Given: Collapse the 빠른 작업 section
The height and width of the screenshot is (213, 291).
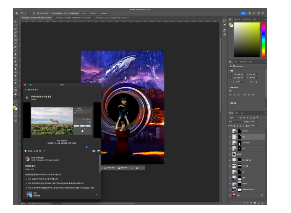Looking at the screenshot, I should pyautogui.click(x=229, y=103).
